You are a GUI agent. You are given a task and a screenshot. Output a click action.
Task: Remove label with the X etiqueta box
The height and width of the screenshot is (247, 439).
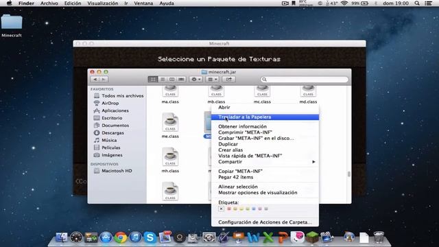221,209
